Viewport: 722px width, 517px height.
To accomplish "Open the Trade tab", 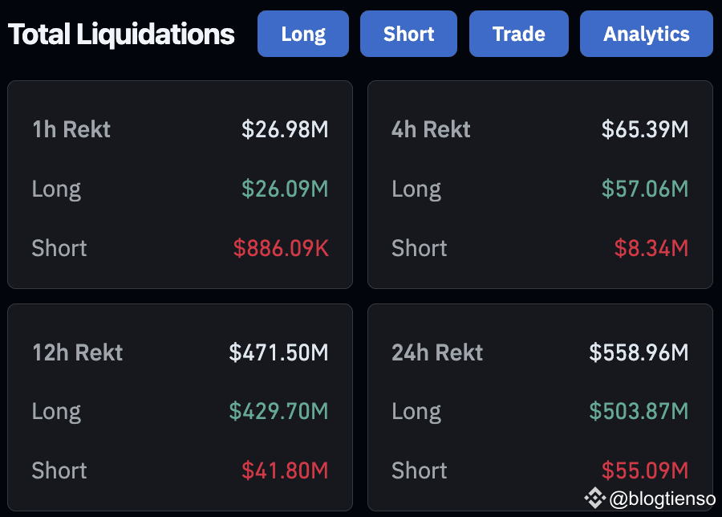I will pyautogui.click(x=518, y=34).
